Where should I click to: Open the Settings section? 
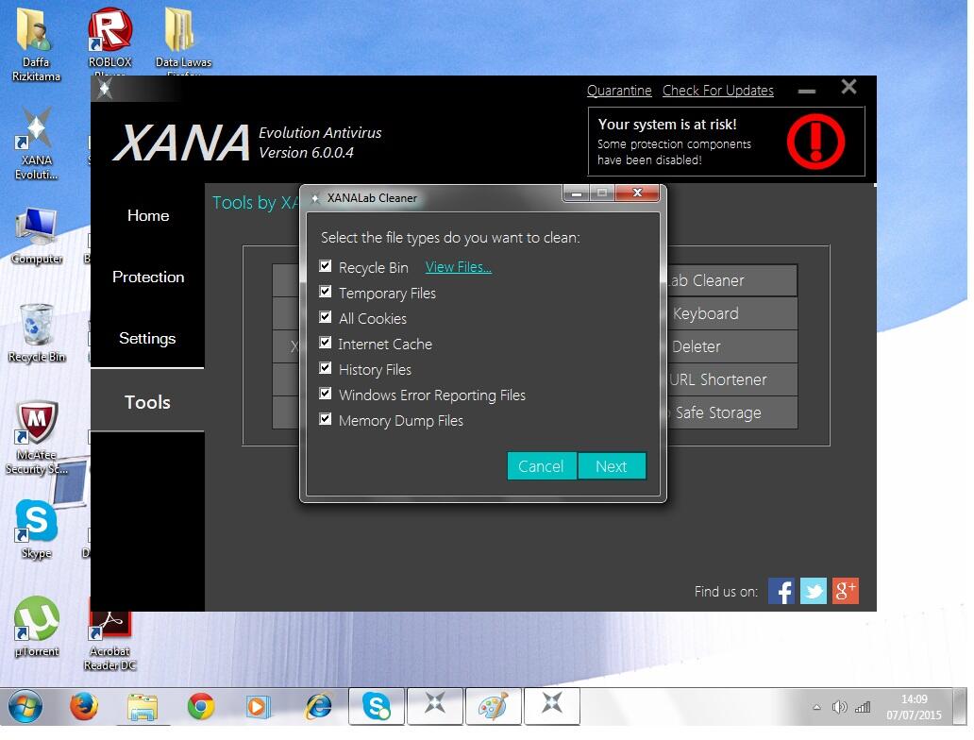[148, 339]
